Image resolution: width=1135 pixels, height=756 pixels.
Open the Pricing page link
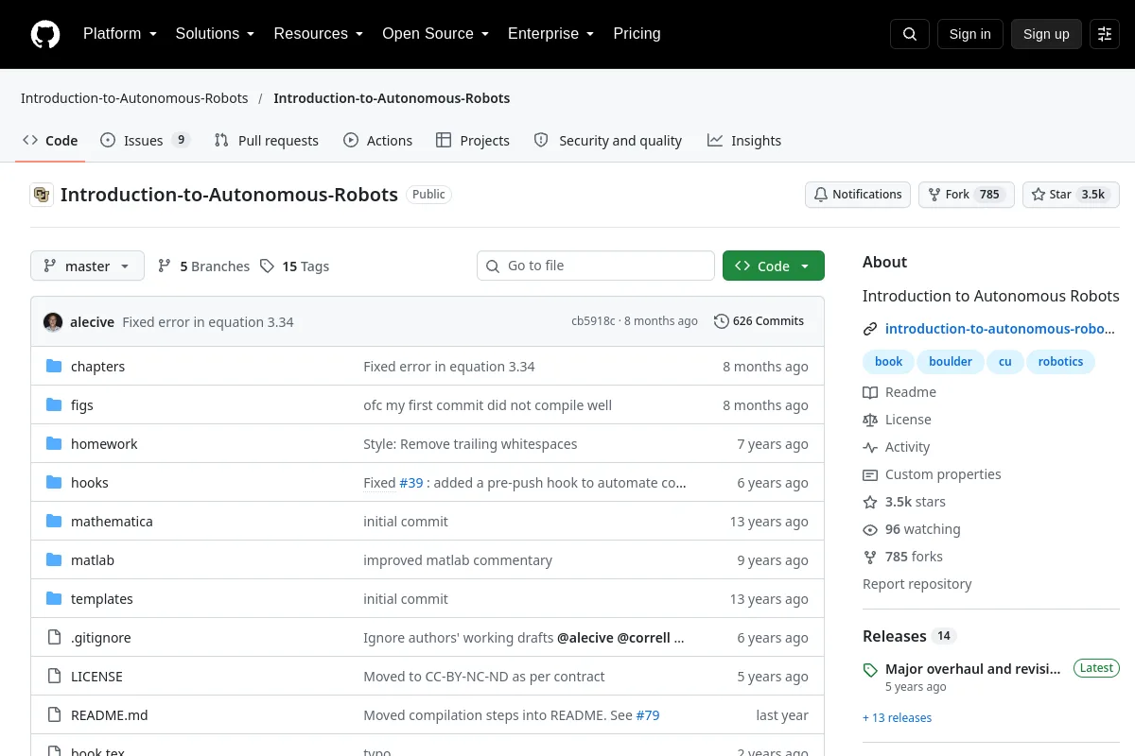point(637,34)
